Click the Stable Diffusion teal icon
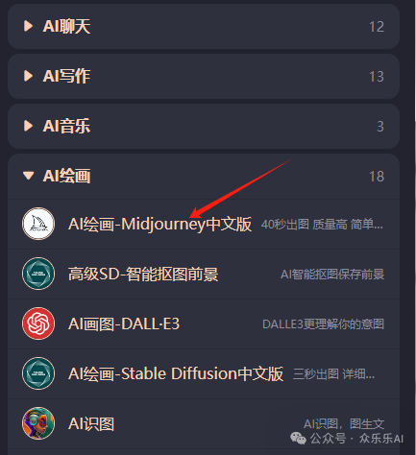 38,373
